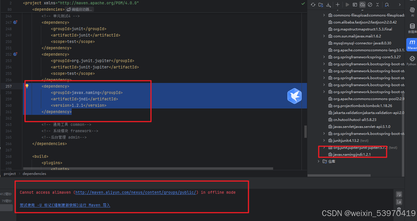Viewport: 417px width, 221px height.
Task: Toggle soft-wrap in the console panel
Action: 399,194
